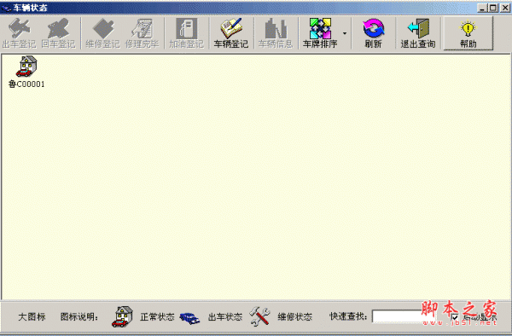Screen dimensions: 512x336
Task: Select the 维修登记 toolbar icon
Action: (102, 33)
